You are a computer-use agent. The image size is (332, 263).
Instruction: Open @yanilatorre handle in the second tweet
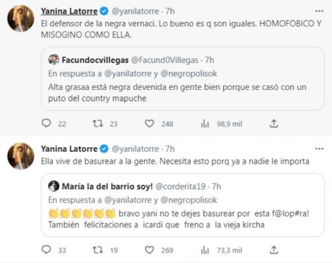tap(135, 149)
